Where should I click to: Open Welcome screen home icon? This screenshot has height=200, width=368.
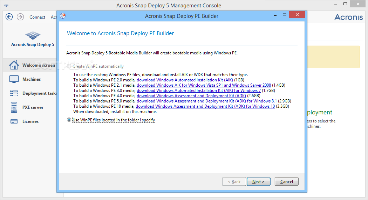click(14, 65)
